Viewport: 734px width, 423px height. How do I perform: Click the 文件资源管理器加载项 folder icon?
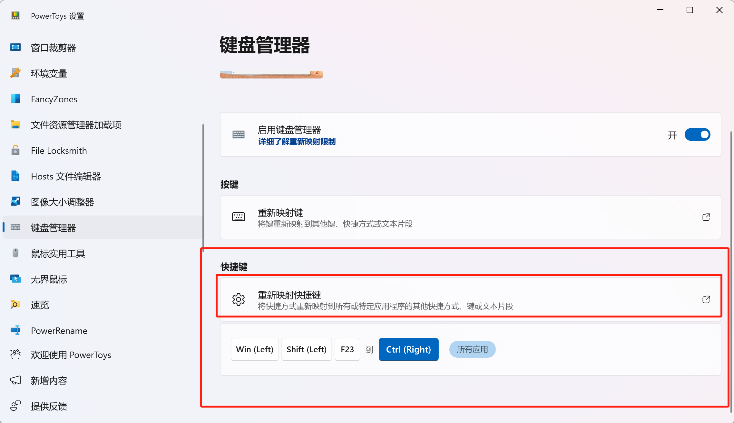click(x=15, y=124)
